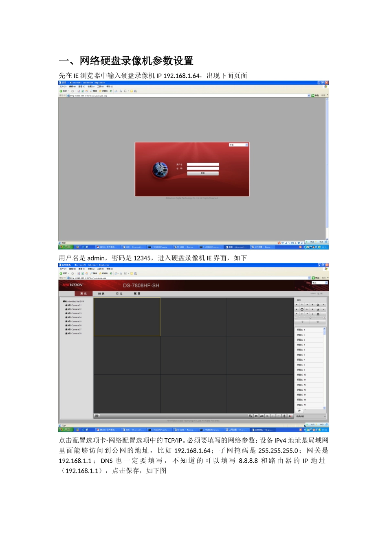Toggle the audio speaker icon
387x547 pixels.
click(290, 416)
